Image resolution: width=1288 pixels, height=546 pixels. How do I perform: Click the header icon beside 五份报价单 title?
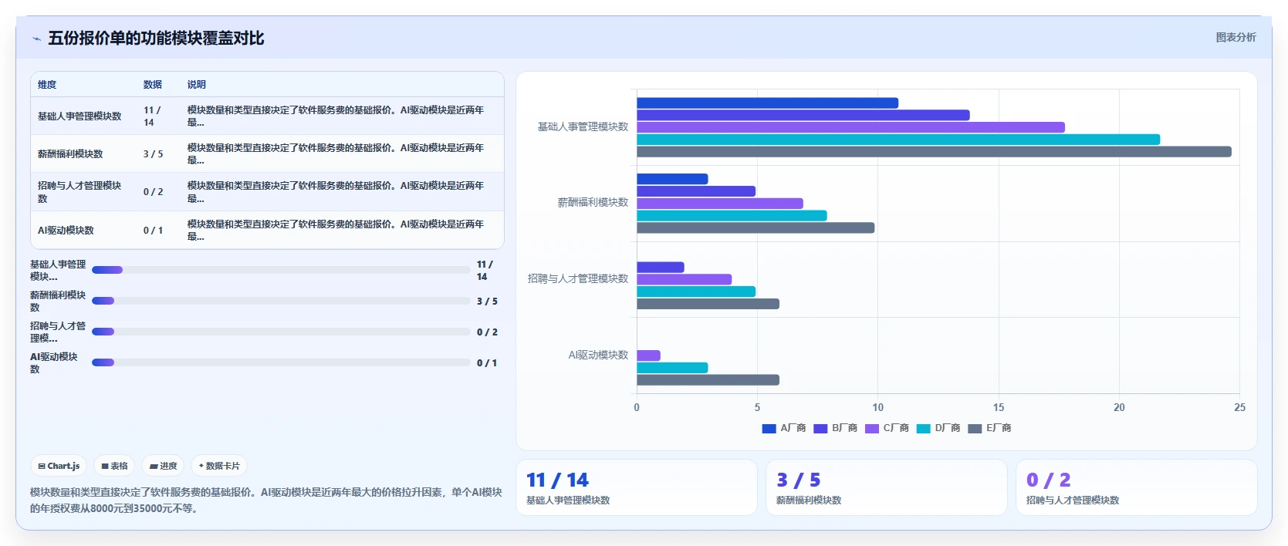[36, 39]
